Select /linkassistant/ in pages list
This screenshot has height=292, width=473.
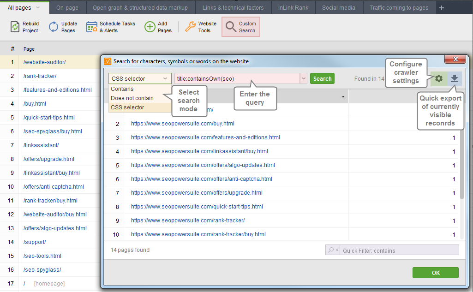[x=41, y=145]
